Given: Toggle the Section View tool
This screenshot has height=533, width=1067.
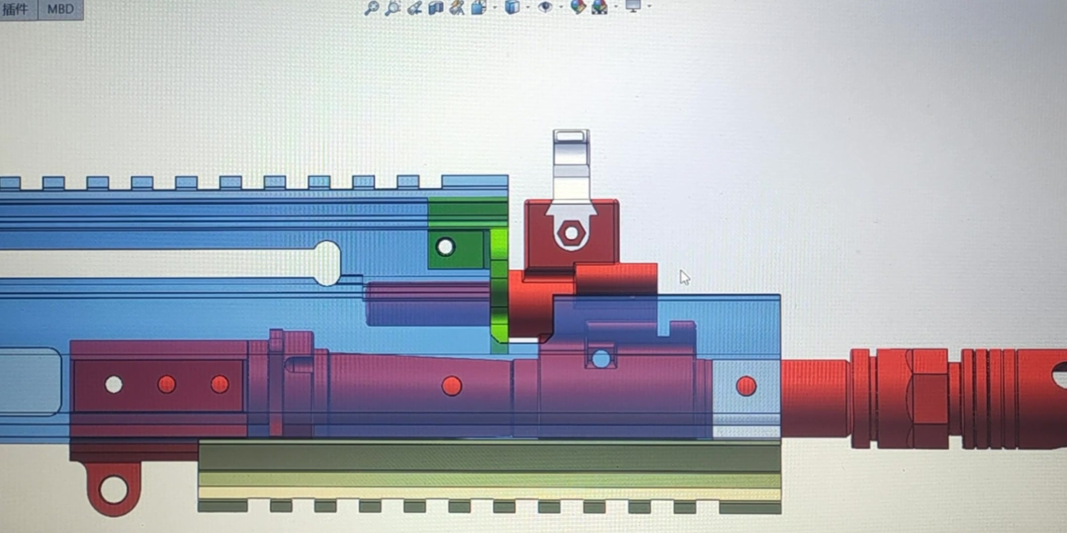Looking at the screenshot, I should tap(436, 7).
